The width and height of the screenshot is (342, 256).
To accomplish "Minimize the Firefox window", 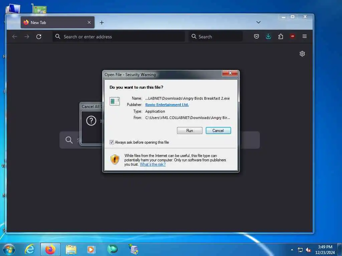I will point(284,17).
